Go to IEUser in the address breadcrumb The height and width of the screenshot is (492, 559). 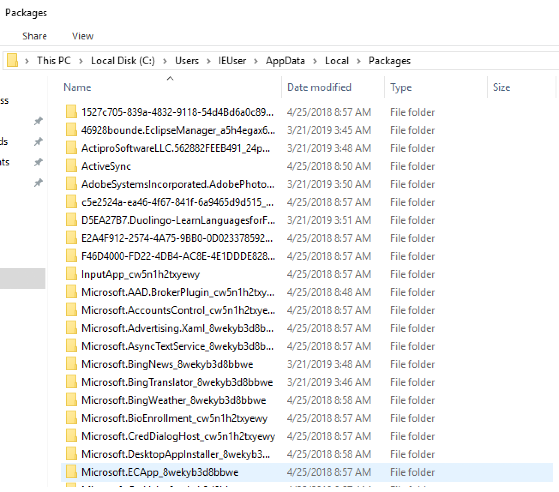tap(232, 61)
